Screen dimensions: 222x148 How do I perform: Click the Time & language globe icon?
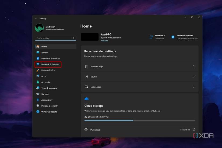pos(38,88)
